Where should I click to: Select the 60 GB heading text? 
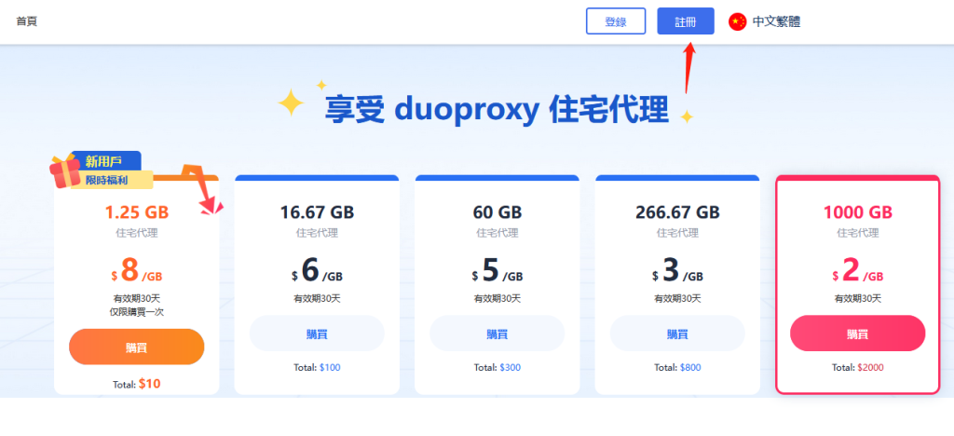pos(497,212)
